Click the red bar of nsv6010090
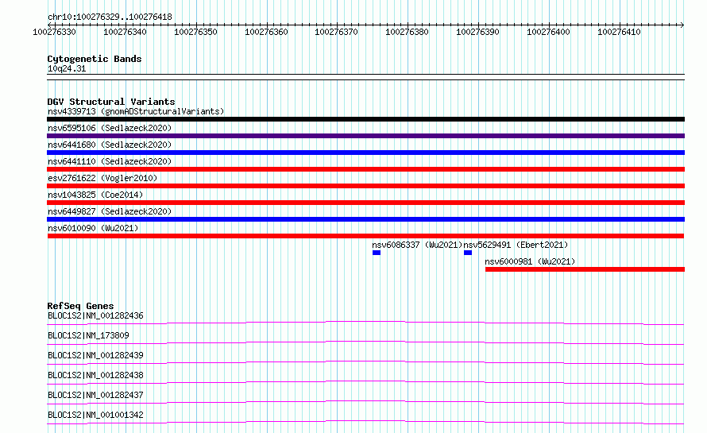This screenshot has width=707, height=433. (x=365, y=236)
